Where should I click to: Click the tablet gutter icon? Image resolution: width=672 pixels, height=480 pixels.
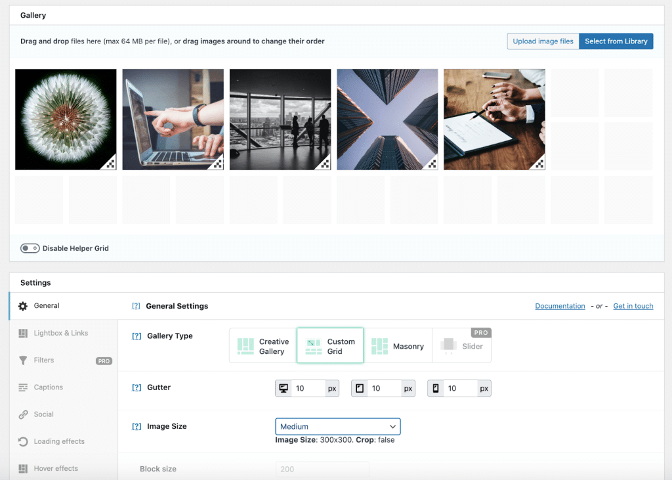click(360, 388)
